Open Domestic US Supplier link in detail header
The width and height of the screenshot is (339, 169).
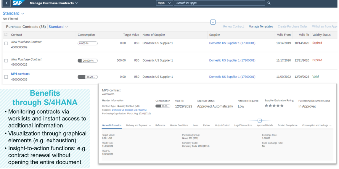tap(129, 110)
